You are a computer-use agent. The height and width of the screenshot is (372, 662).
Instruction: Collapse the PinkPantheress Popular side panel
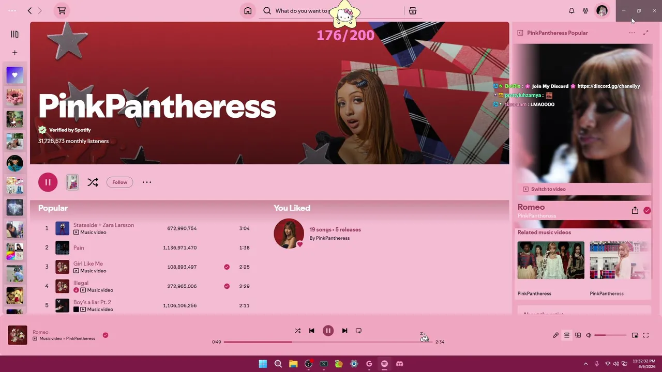[520, 33]
